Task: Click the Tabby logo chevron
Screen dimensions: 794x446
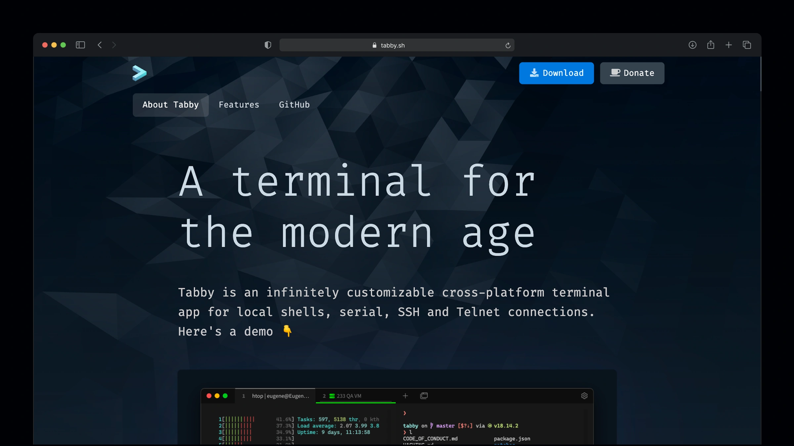Action: click(x=139, y=73)
